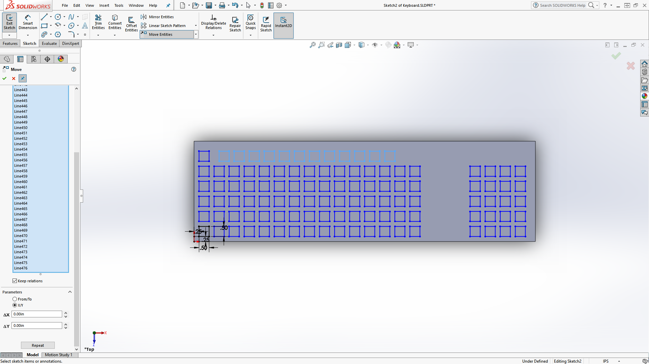Switch to the DimXpert tab
Viewport: 649px width, 364px height.
pos(71,44)
